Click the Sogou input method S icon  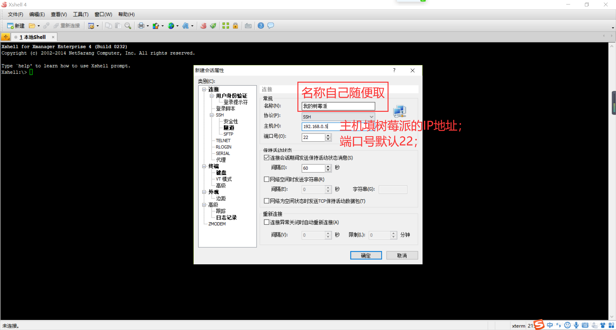539,325
